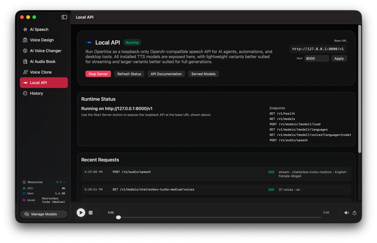Open Served Models list
377x243 pixels.
tap(203, 74)
